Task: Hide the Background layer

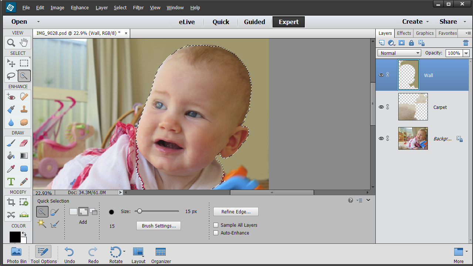Action: click(381, 138)
